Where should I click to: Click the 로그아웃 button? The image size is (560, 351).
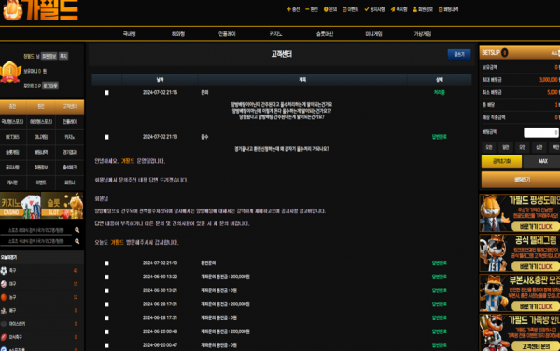[x=50, y=86]
